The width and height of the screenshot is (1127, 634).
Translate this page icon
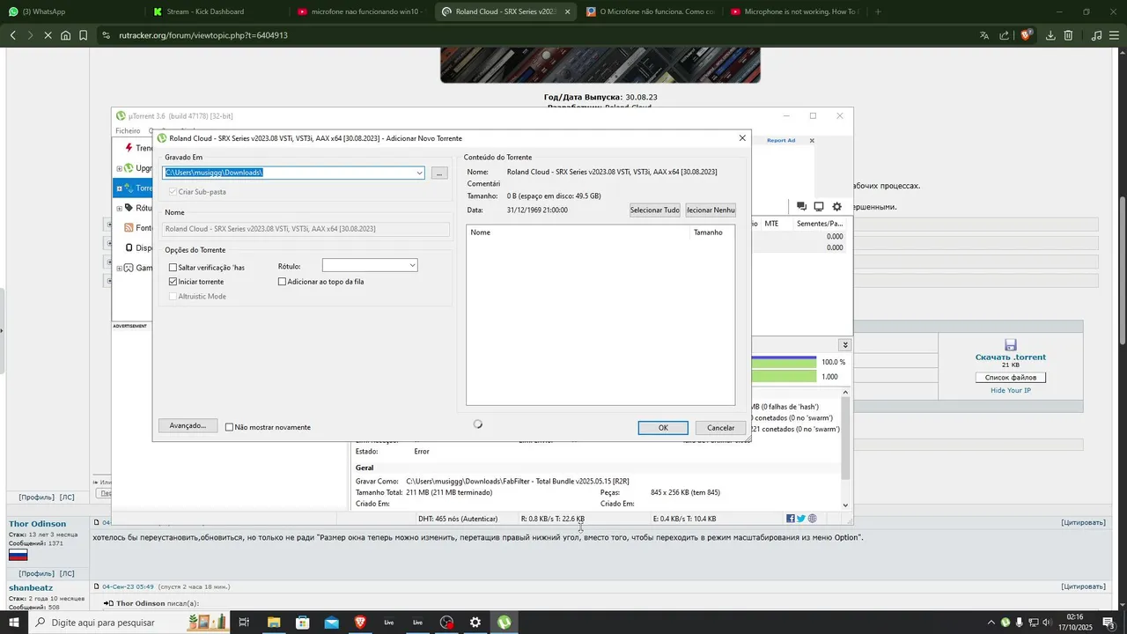coord(984,35)
